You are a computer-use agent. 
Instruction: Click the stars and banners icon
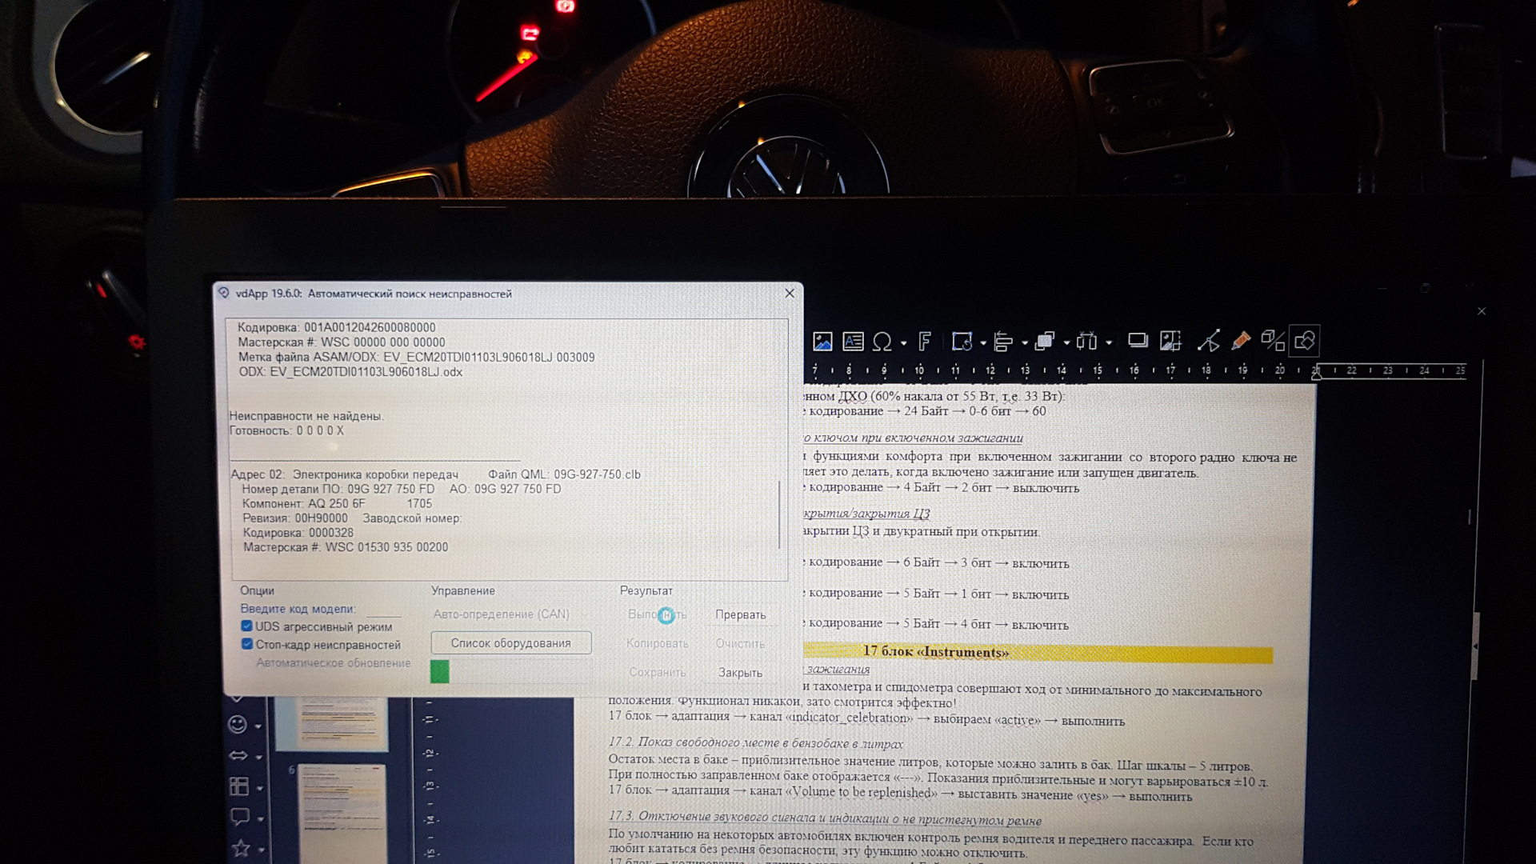click(x=240, y=848)
